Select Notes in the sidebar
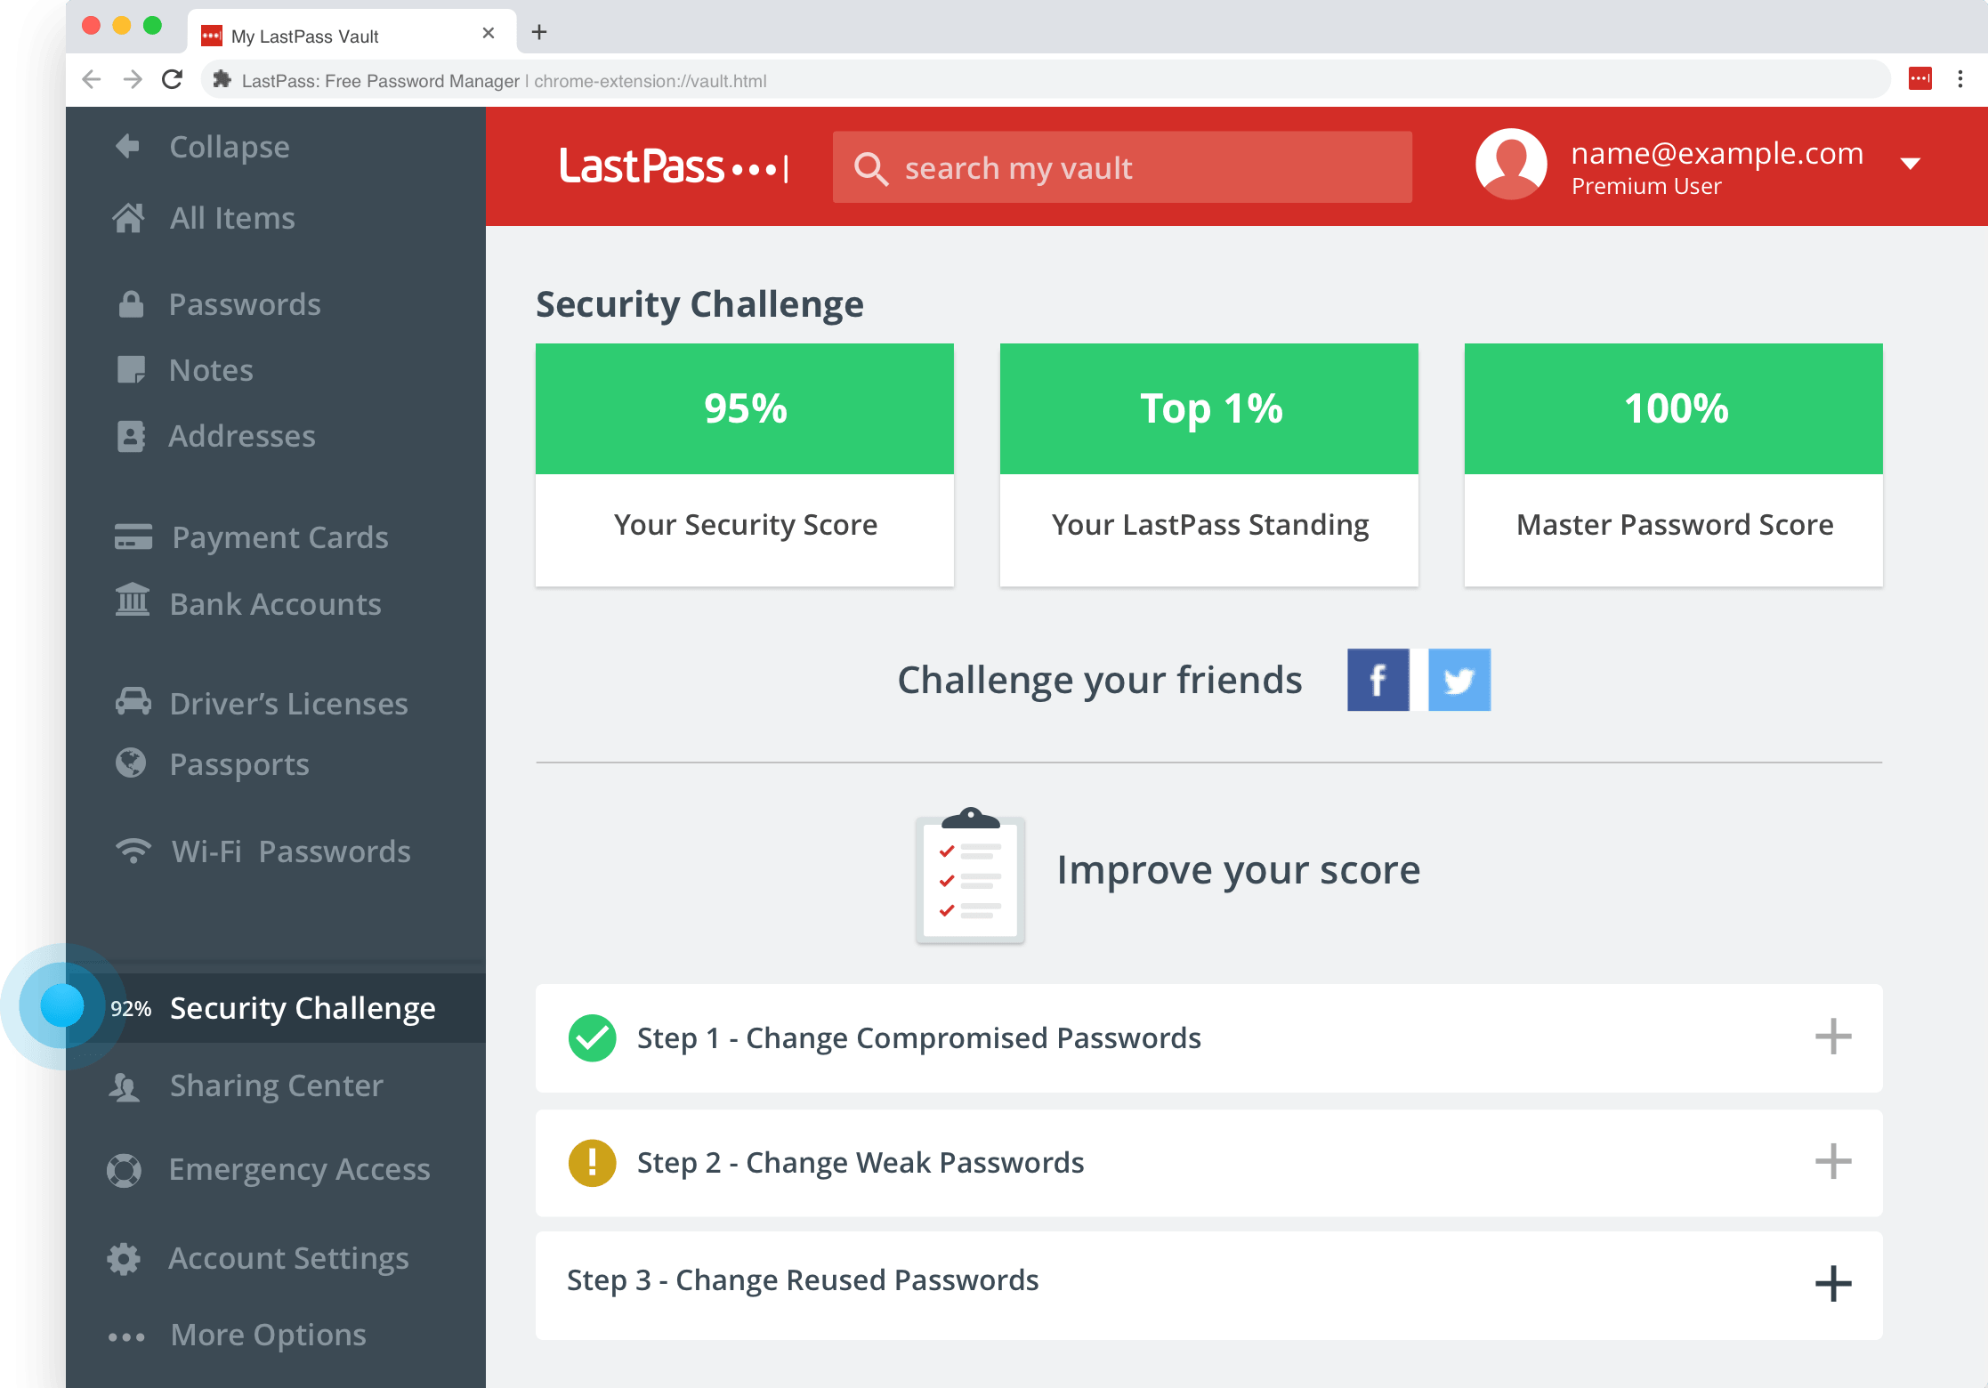 click(210, 369)
